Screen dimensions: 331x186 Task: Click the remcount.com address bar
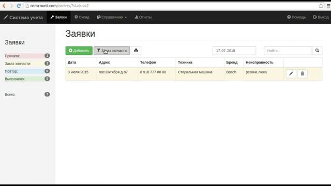click(x=171, y=6)
